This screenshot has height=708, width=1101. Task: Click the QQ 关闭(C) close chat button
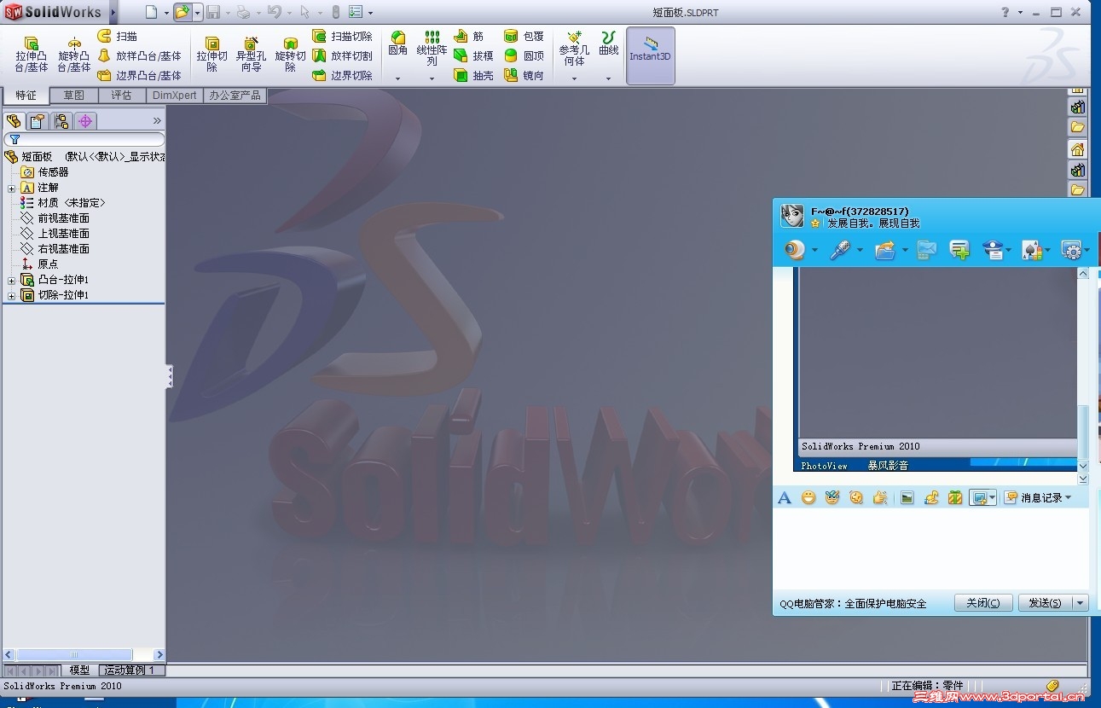[983, 603]
